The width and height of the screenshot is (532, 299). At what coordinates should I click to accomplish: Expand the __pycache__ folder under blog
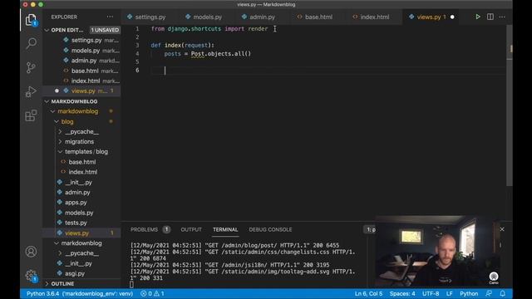click(x=60, y=131)
